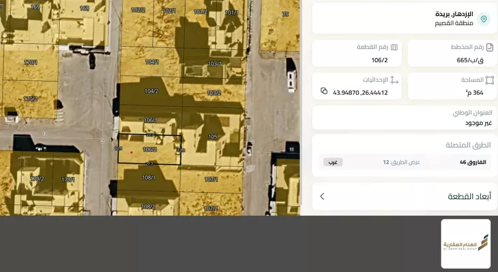Expand the أبعاد القطعة section chevron
The height and width of the screenshot is (272, 498).
(x=322, y=196)
